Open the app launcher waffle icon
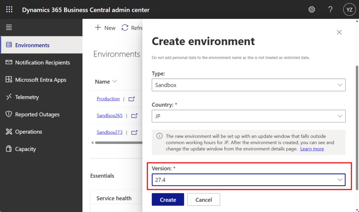The width and height of the screenshot is (359, 212). coord(9,9)
